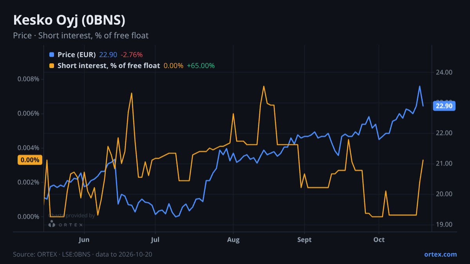The width and height of the screenshot is (470, 264).
Task: Click the -2.76% price change value
Action: (132, 55)
